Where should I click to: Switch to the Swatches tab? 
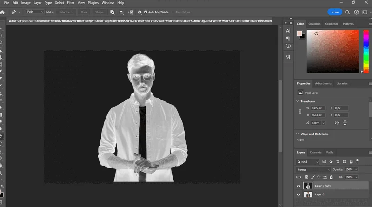click(x=314, y=24)
